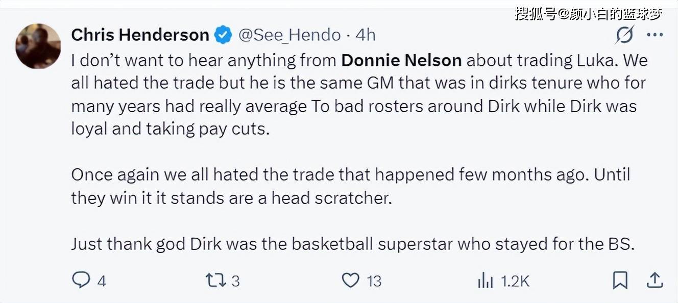Click the reply speech bubble icon
678x303 pixels.
81,280
